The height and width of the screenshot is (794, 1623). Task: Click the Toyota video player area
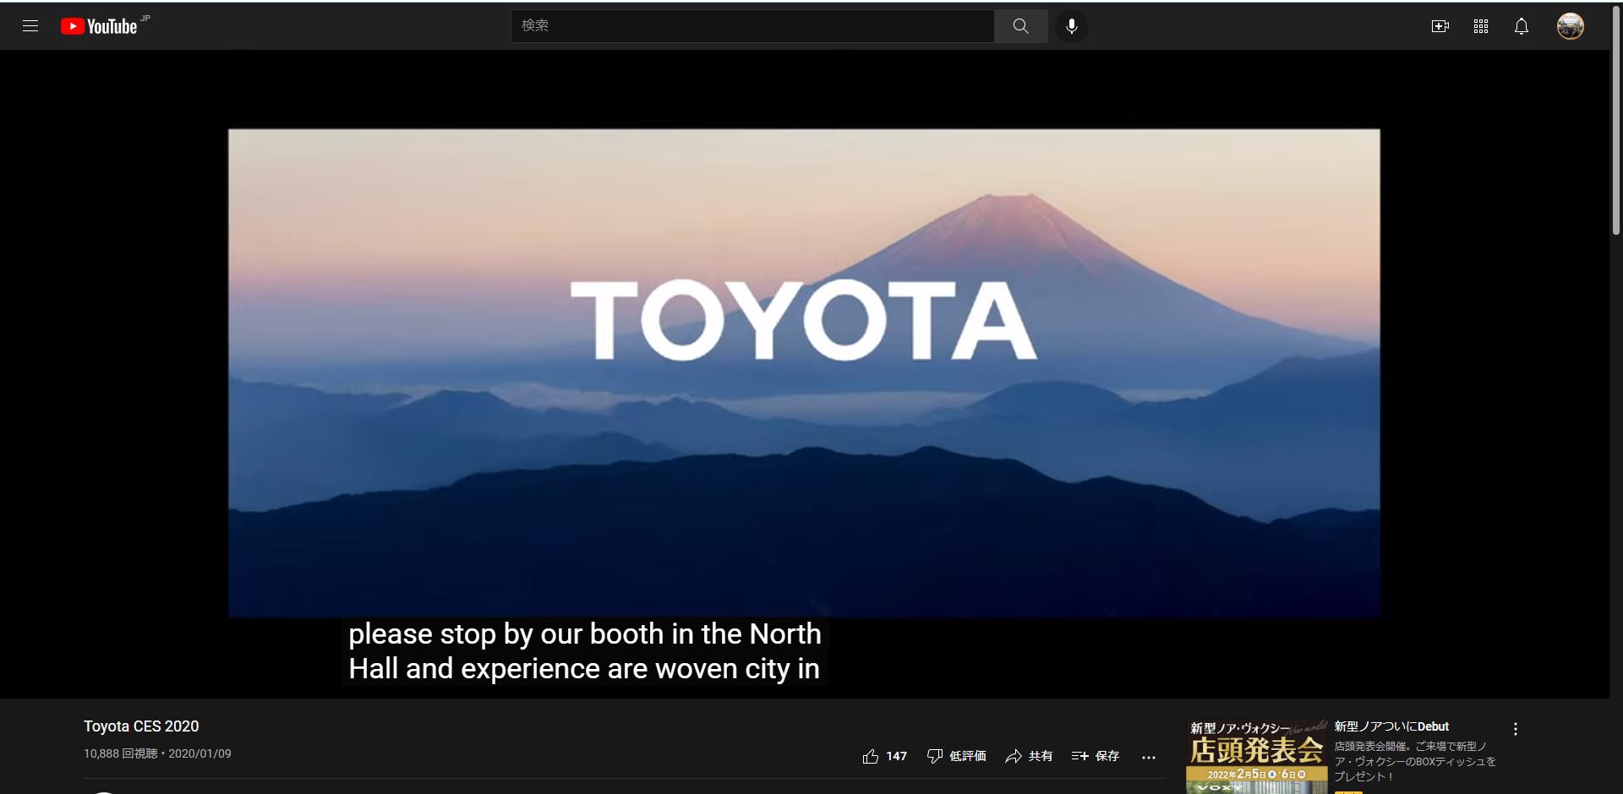pos(804,373)
